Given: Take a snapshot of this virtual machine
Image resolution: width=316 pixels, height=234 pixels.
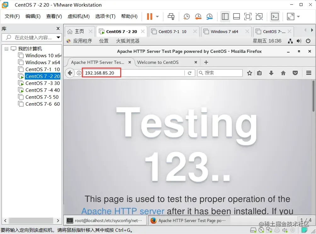Looking at the screenshot, I should 186,17.
